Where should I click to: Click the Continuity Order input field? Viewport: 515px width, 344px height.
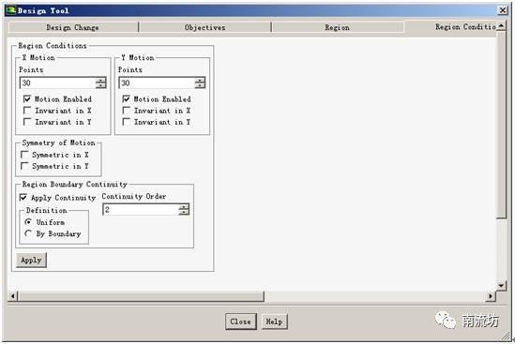tap(141, 209)
